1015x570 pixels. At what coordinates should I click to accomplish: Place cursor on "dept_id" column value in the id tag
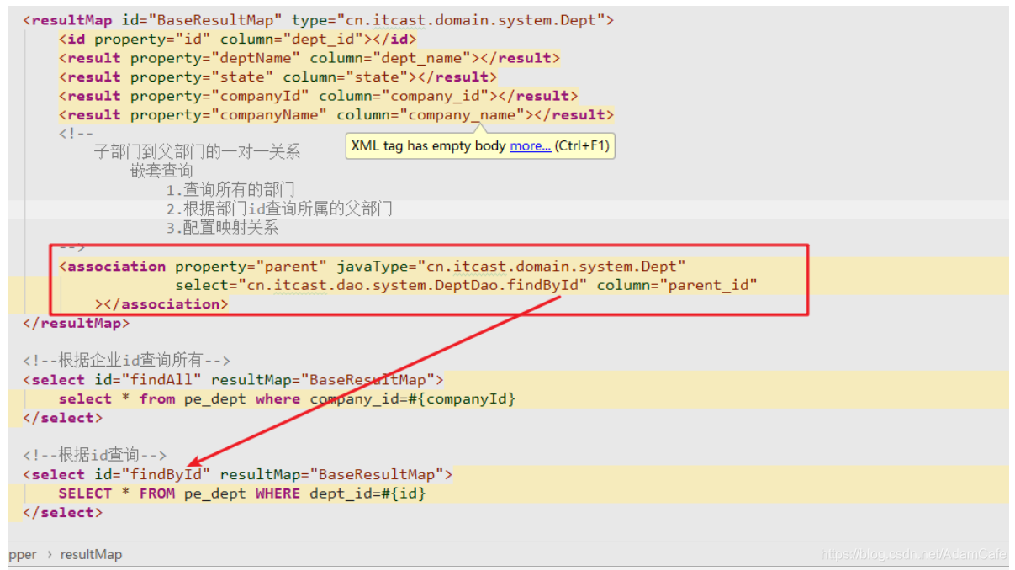point(324,39)
